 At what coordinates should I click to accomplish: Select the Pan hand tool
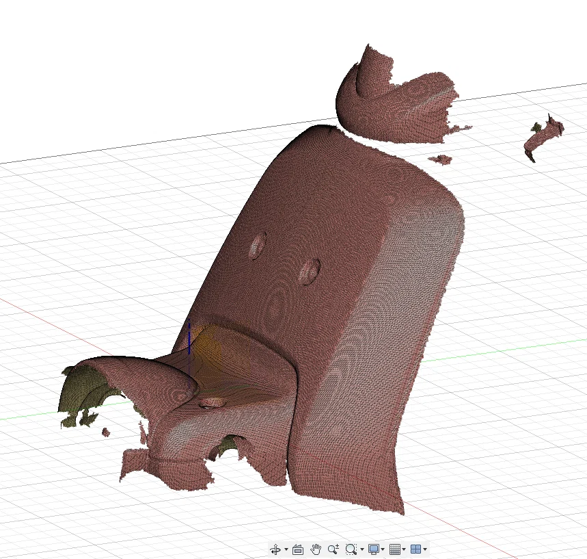click(316, 549)
